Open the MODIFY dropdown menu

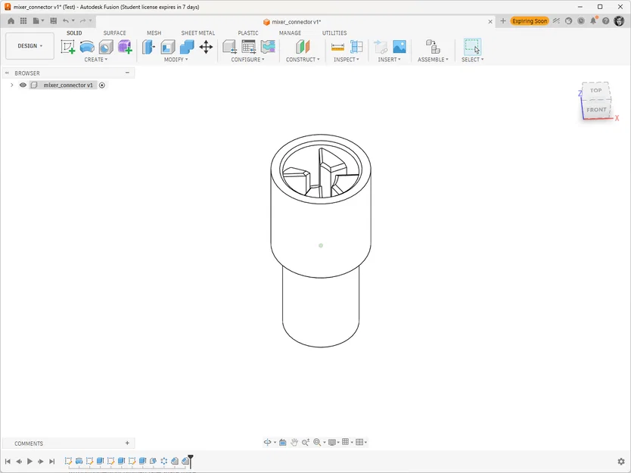coord(176,60)
